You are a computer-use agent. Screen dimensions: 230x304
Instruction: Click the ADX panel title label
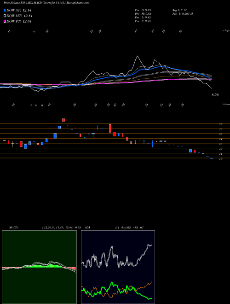[x=87, y=228]
